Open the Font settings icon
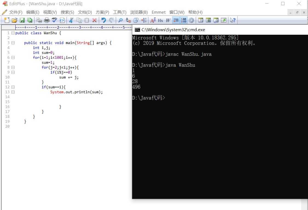Image resolution: width=308 pixels, height=210 pixels. pyautogui.click(x=153, y=20)
